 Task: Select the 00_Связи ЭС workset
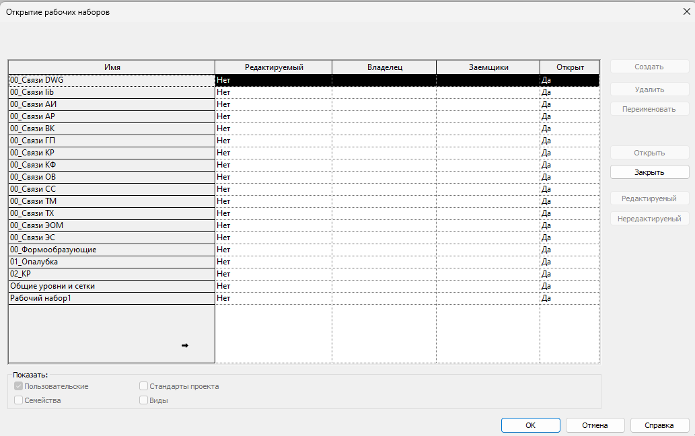coord(112,238)
